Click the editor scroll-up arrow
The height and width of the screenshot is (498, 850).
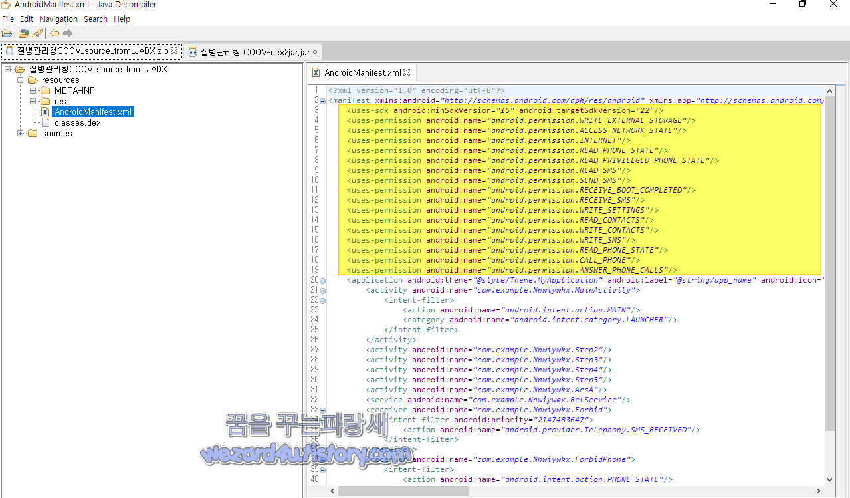[x=829, y=91]
